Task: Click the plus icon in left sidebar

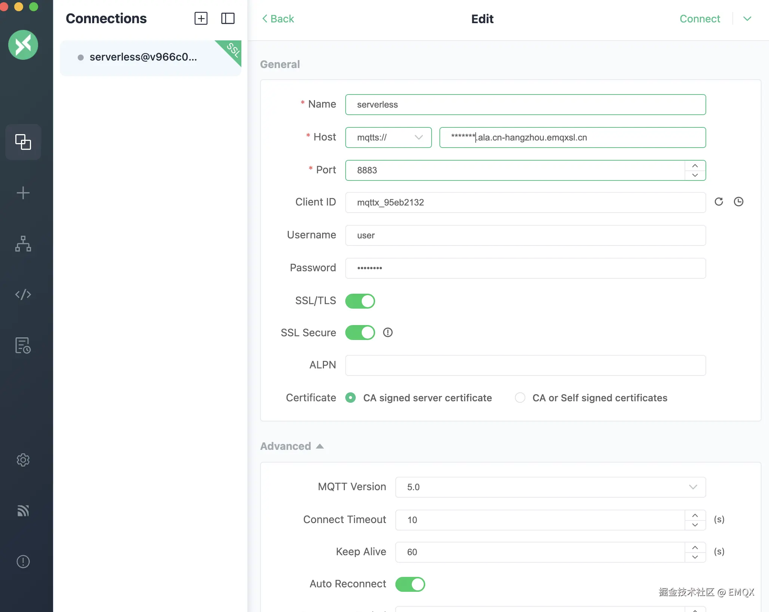Action: [x=23, y=193]
